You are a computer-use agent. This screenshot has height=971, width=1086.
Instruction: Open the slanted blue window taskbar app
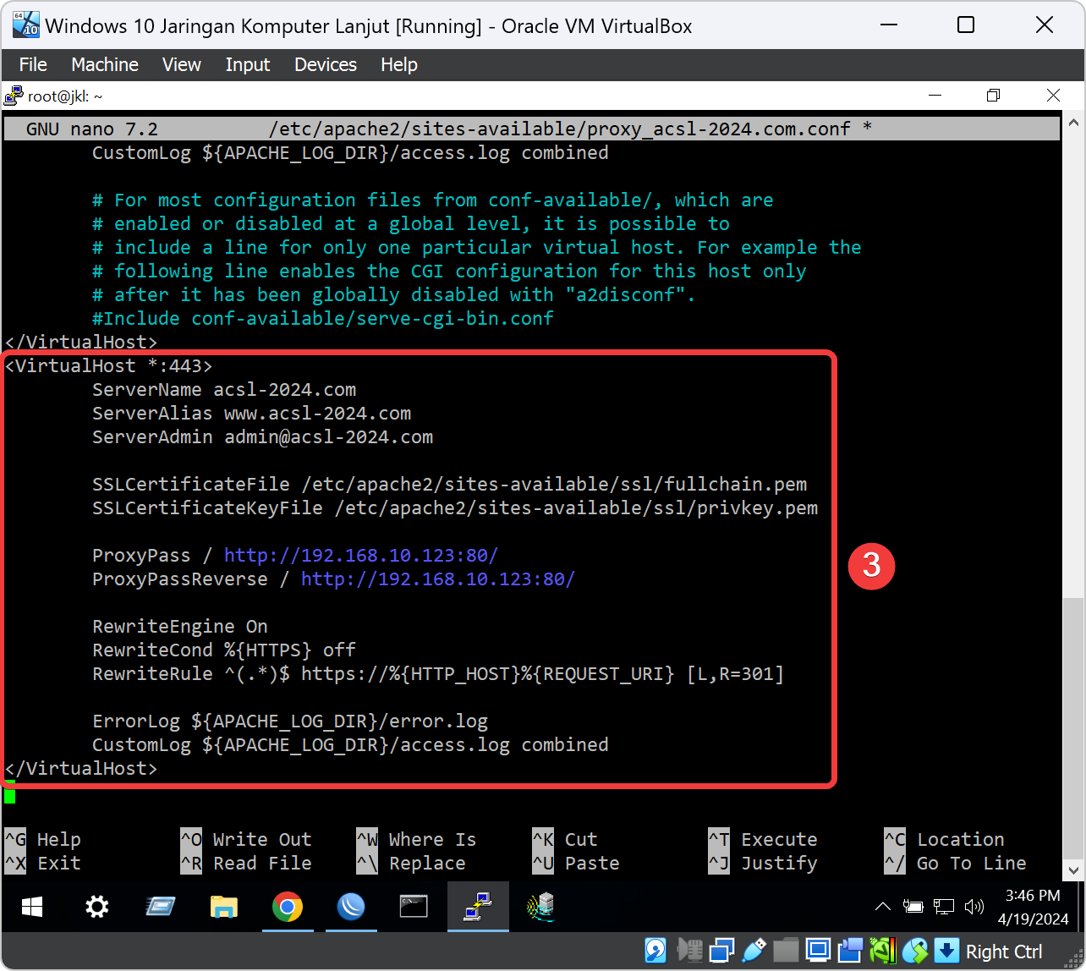click(161, 908)
